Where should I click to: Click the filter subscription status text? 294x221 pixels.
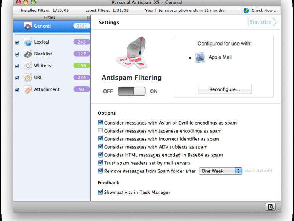click(x=184, y=11)
